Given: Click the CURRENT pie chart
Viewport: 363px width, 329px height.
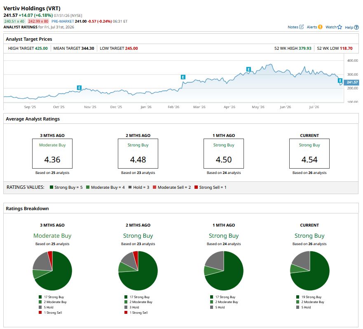Looking at the screenshot, I should pyautogui.click(x=309, y=271).
